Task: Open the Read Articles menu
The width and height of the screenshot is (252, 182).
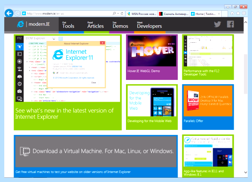Action: click(96, 25)
